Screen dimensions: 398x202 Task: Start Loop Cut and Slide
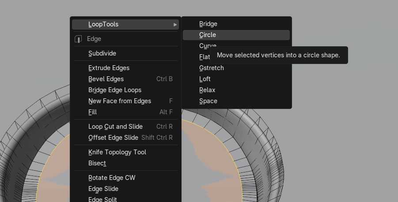pos(115,127)
